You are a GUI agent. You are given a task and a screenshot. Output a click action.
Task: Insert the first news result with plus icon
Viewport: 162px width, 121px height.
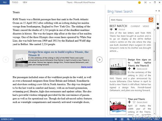coord(111,29)
